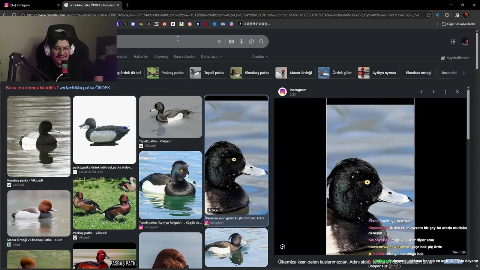
Task: Expand the Daha fazla dropdown
Action: pos(211,57)
